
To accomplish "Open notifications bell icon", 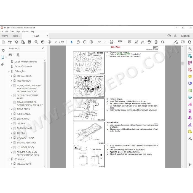I will 175,36.
